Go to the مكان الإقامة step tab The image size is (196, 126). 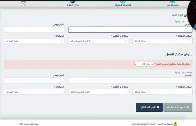(73, 5)
